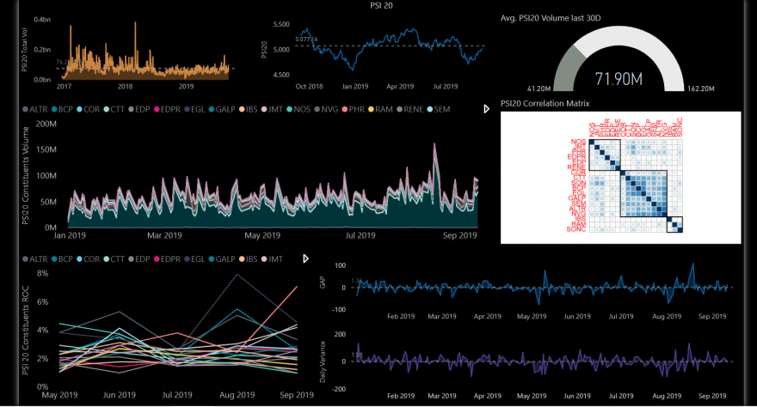
Task: Pick EDP in the Constituents ROC legend
Action: tap(139, 259)
